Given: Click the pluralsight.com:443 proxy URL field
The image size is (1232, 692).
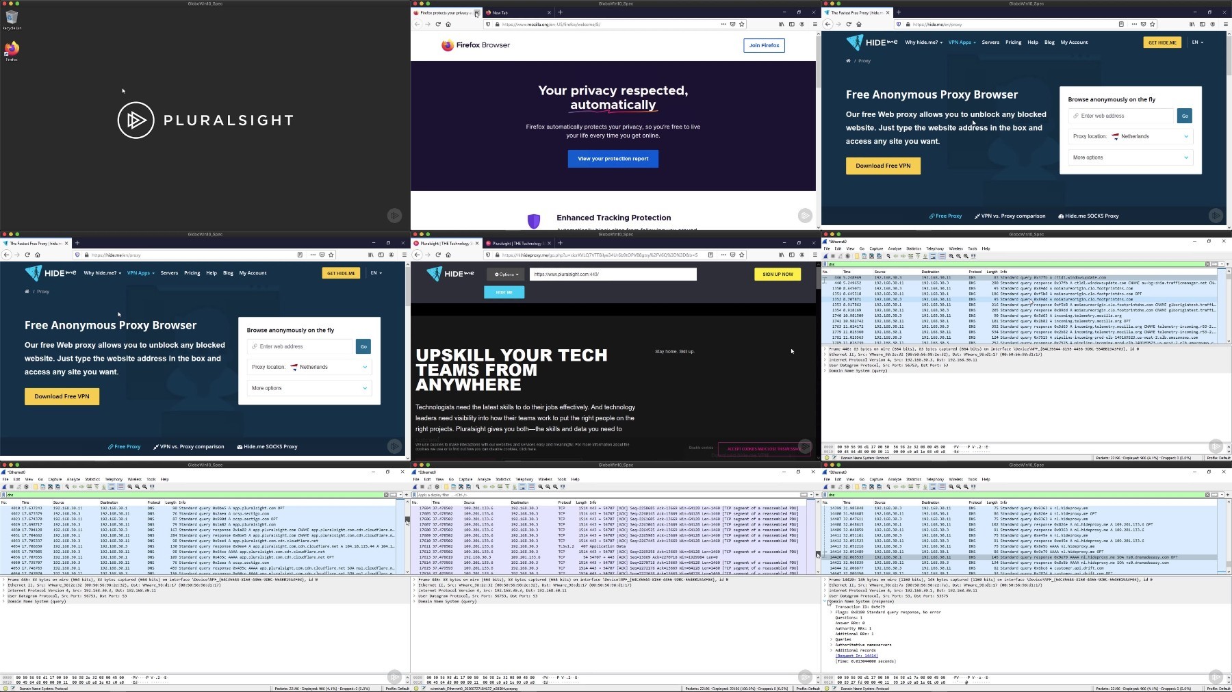Looking at the screenshot, I should coord(613,274).
